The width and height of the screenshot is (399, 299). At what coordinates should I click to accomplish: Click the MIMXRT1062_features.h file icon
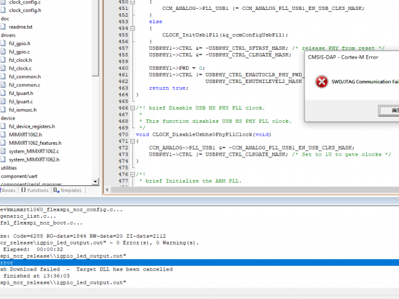(x=4, y=142)
